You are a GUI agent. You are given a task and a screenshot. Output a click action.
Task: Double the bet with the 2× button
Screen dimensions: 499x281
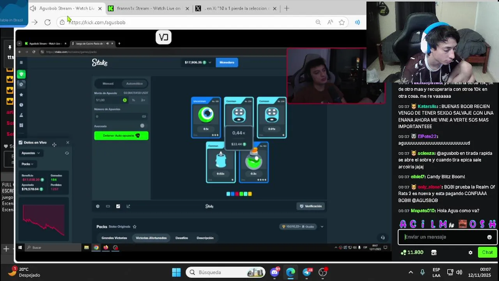point(143,100)
